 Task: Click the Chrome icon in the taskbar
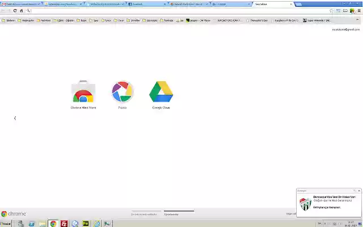pos(53,224)
